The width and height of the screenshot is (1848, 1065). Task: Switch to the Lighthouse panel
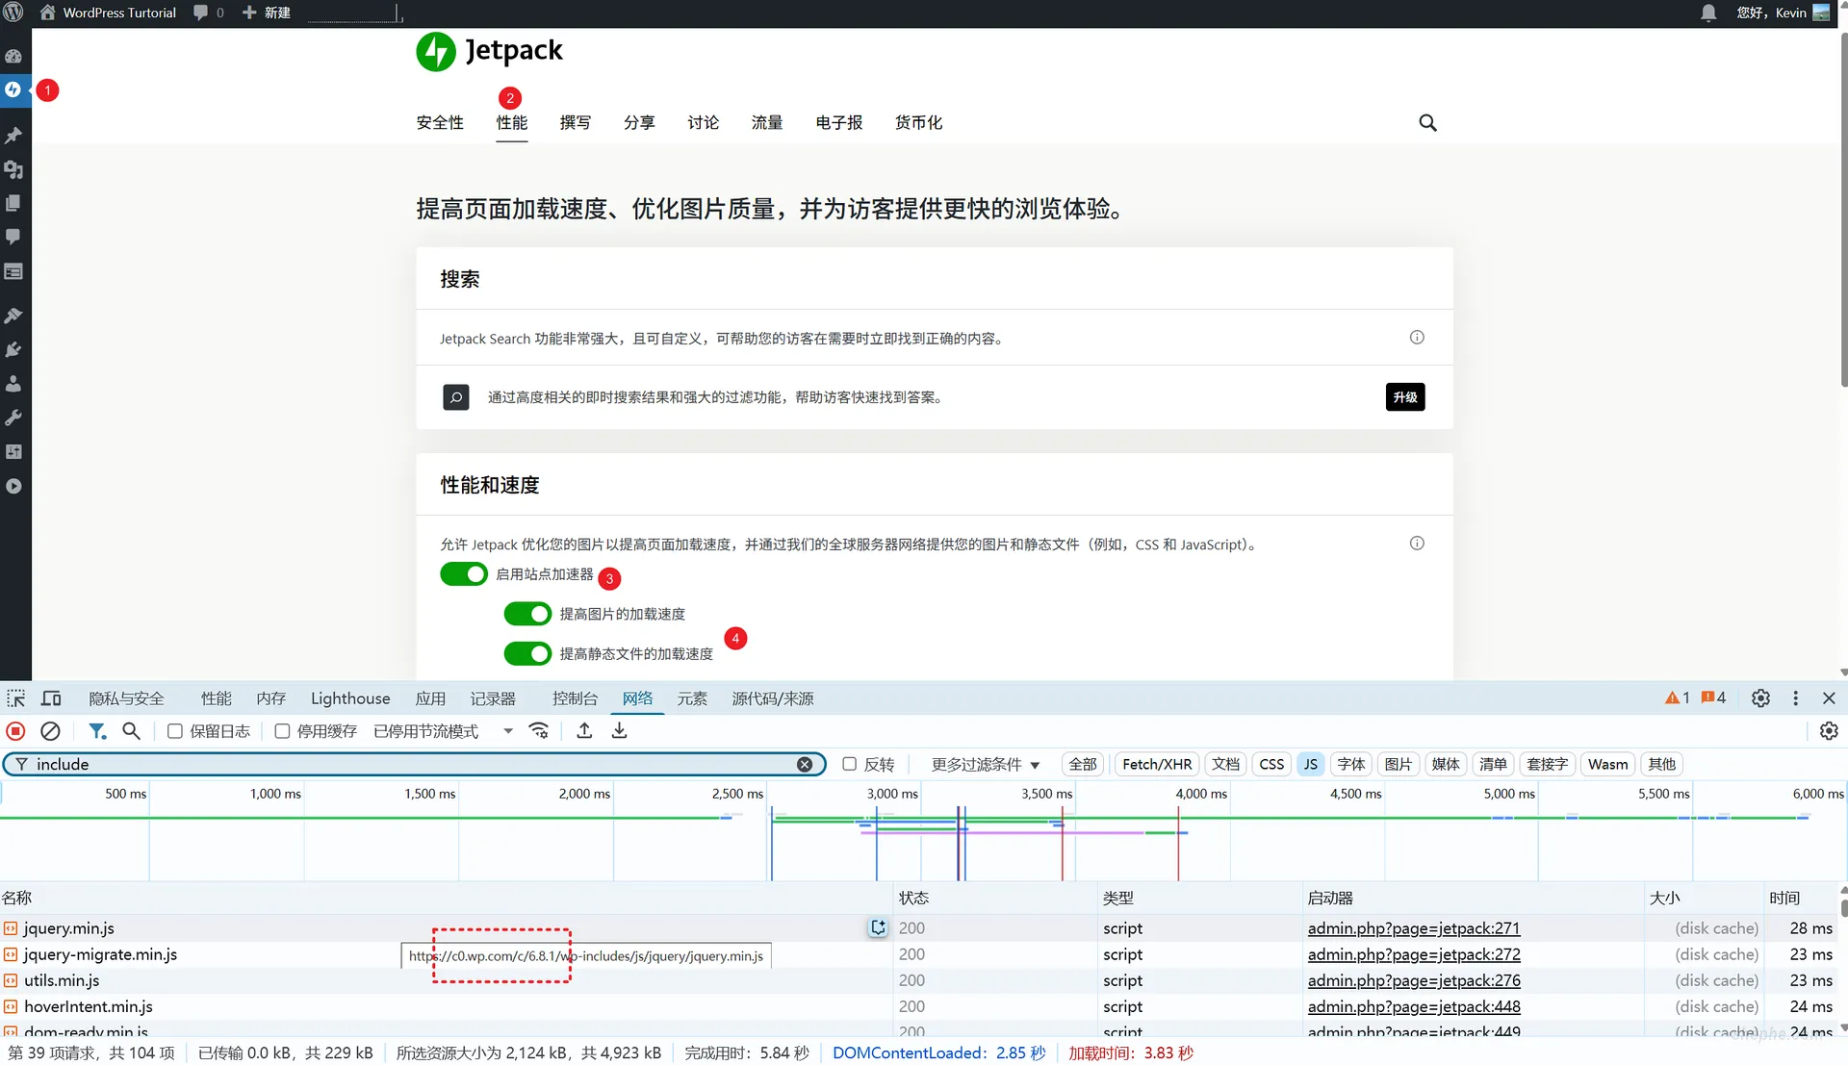click(349, 698)
